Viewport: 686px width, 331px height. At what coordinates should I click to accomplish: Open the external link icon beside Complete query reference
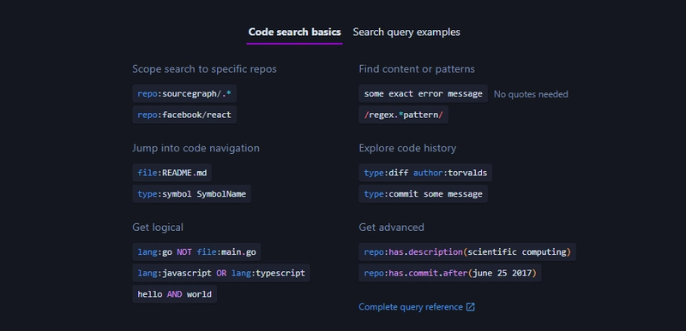tap(470, 307)
